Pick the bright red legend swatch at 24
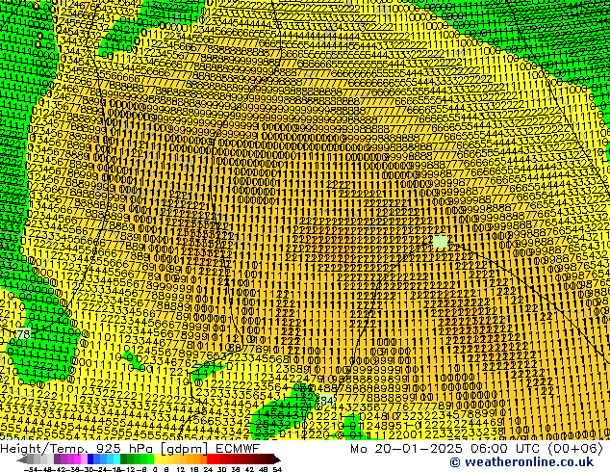The height and width of the screenshot is (472, 610). pyautogui.click(x=210, y=459)
